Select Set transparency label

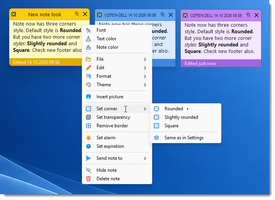click(x=113, y=117)
